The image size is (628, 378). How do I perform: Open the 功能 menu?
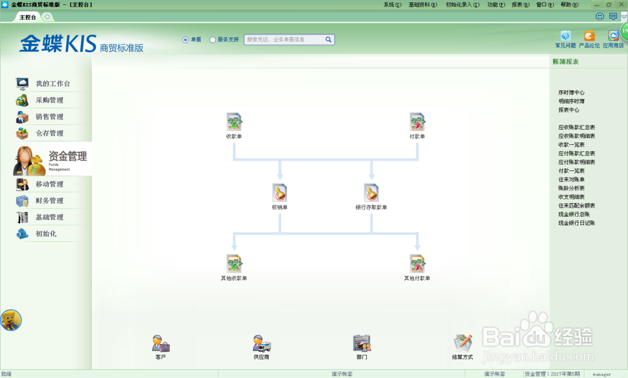(x=496, y=5)
